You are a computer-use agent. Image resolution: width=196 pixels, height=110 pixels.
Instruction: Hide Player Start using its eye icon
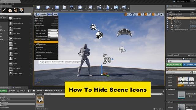tap(168, 22)
